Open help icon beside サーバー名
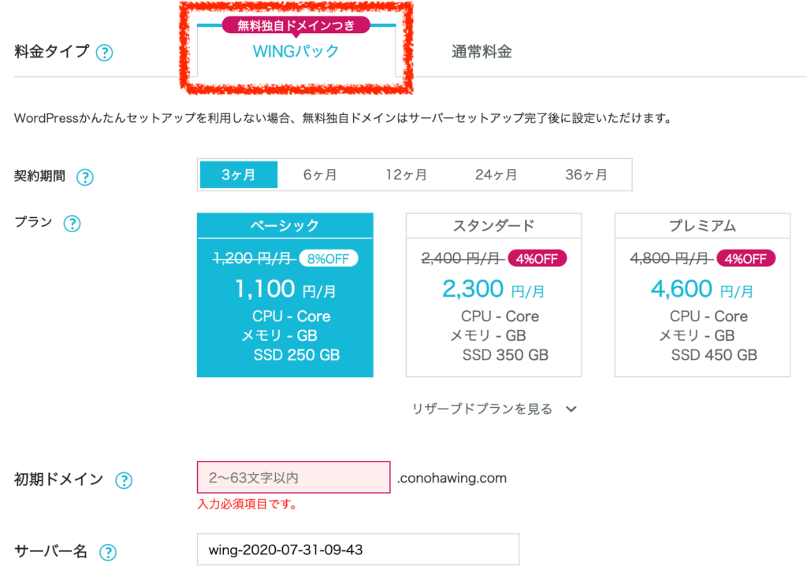The height and width of the screenshot is (581, 807). [x=108, y=553]
